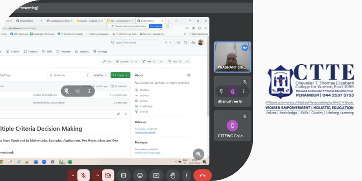Click the muted icon on dhanushree G tile
This screenshot has width=362, height=181.
coord(232,91)
